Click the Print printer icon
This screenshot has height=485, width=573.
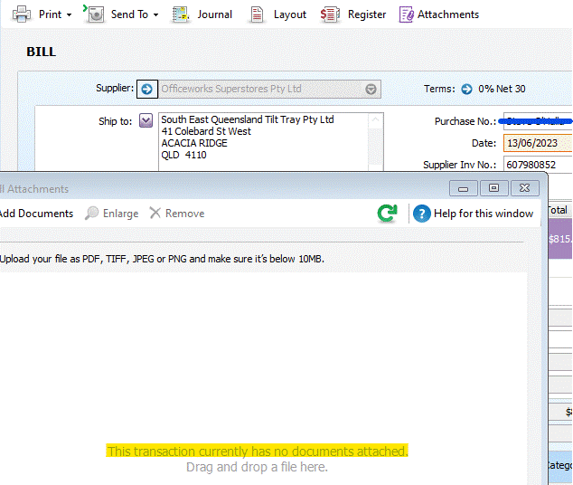pos(22,14)
